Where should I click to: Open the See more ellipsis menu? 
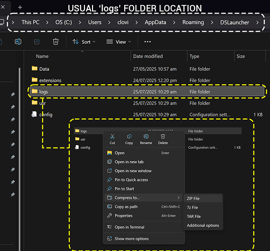point(147,42)
